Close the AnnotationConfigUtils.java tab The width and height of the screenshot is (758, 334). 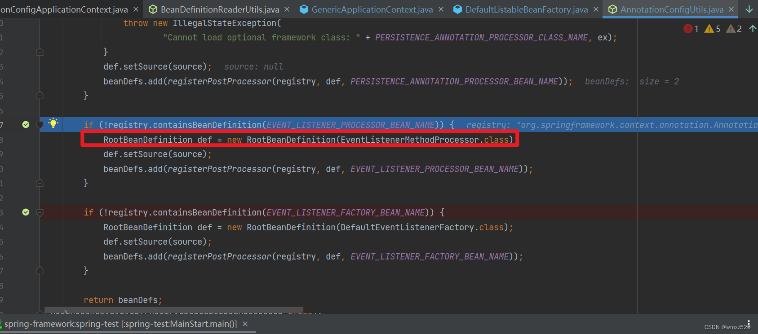[x=731, y=9]
